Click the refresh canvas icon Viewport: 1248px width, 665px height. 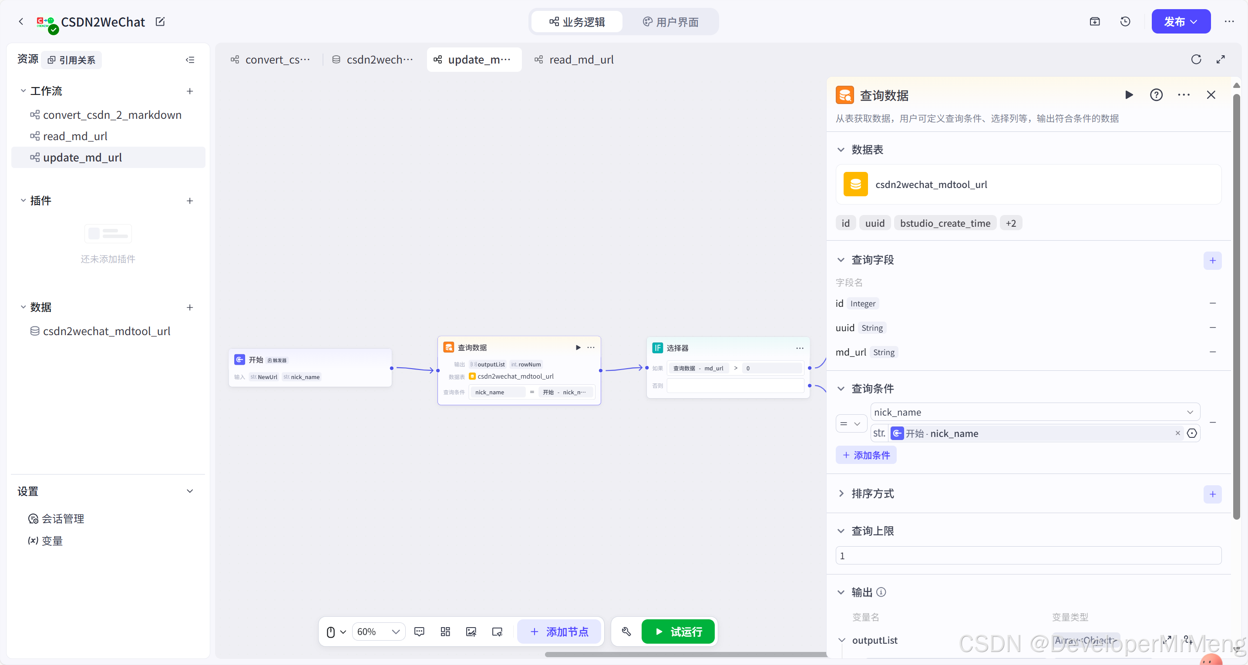1196,60
